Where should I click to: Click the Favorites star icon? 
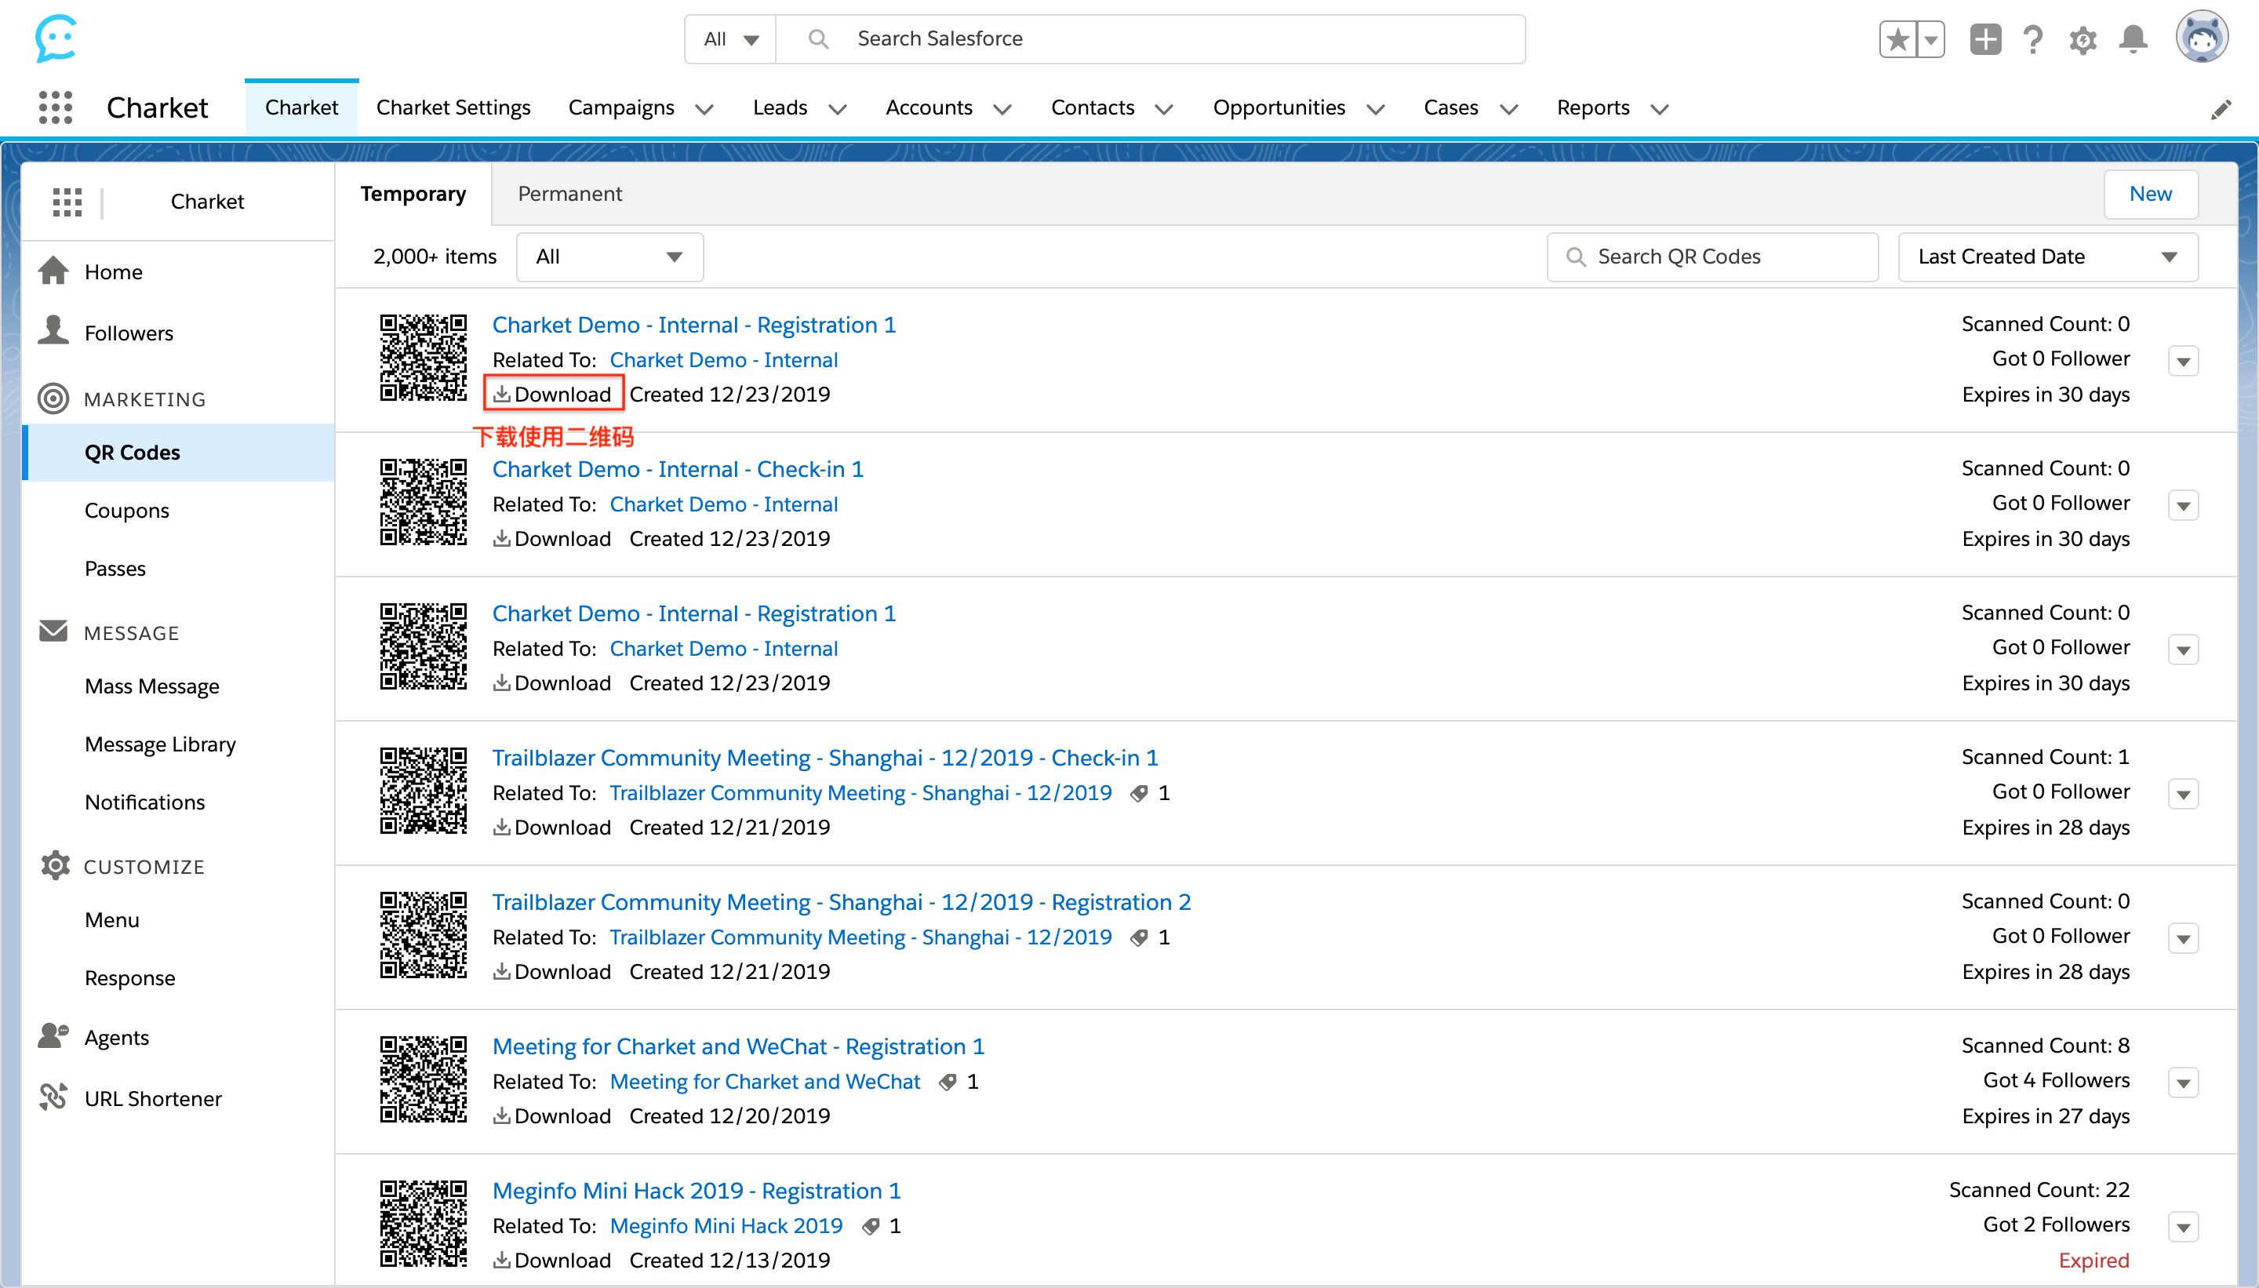point(1897,39)
